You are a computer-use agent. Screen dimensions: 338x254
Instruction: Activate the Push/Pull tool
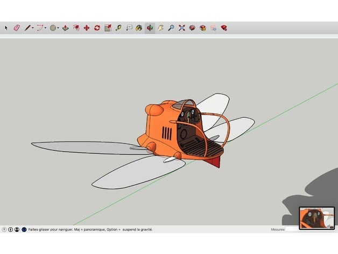(x=65, y=27)
